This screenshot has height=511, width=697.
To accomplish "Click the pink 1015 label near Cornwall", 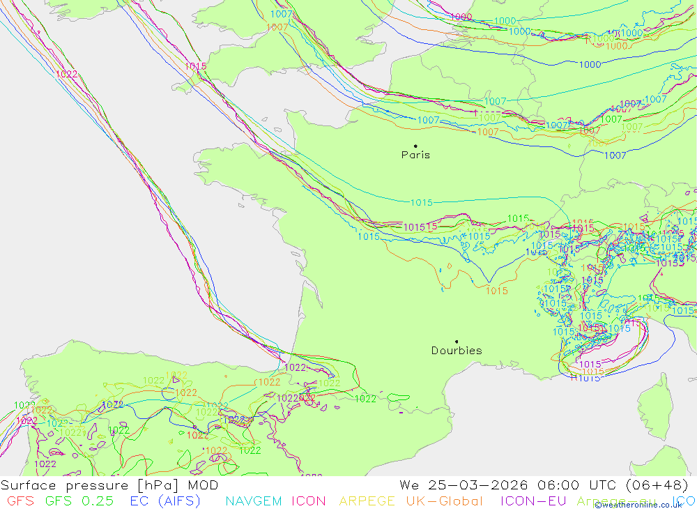I will coord(196,66).
